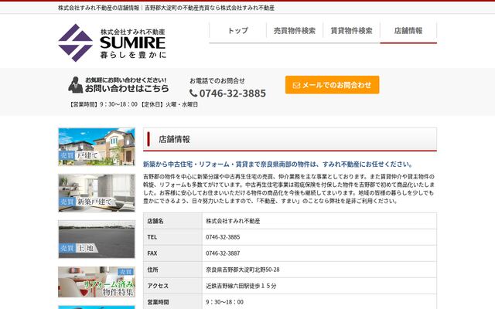Screen dimensions: 495x309
Task: Click the TEL row label
Action: pos(152,237)
